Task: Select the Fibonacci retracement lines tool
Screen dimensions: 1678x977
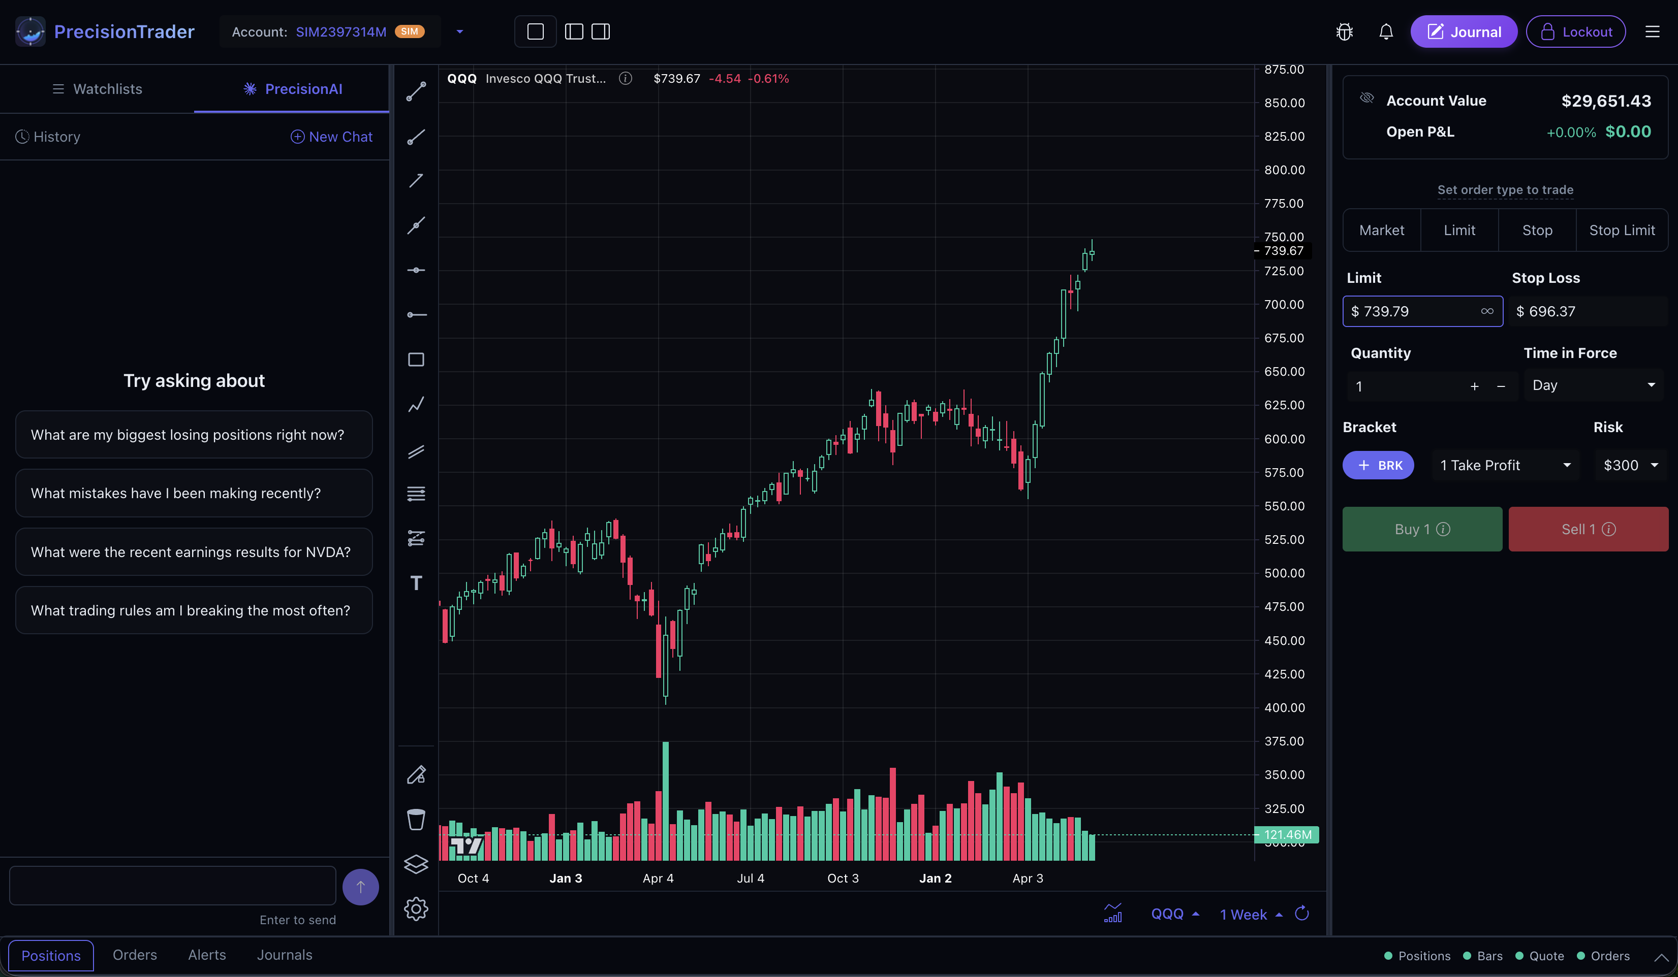Action: click(416, 494)
